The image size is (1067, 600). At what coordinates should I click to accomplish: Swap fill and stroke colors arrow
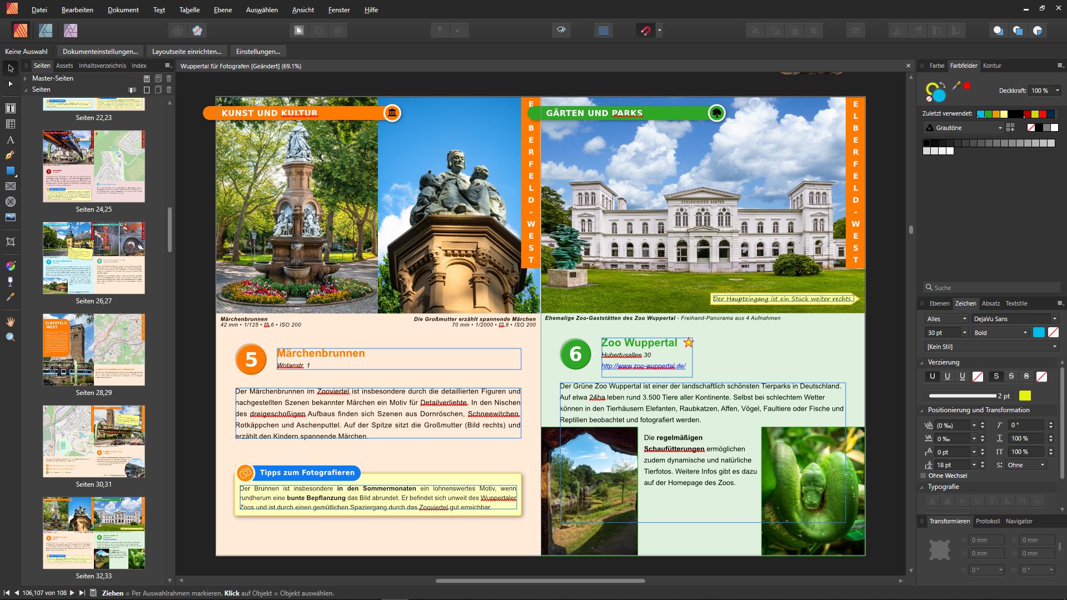tap(943, 84)
